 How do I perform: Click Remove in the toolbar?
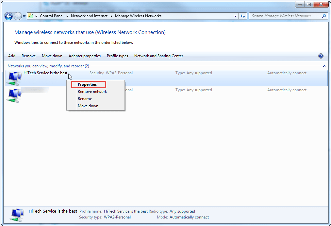[x=28, y=56]
